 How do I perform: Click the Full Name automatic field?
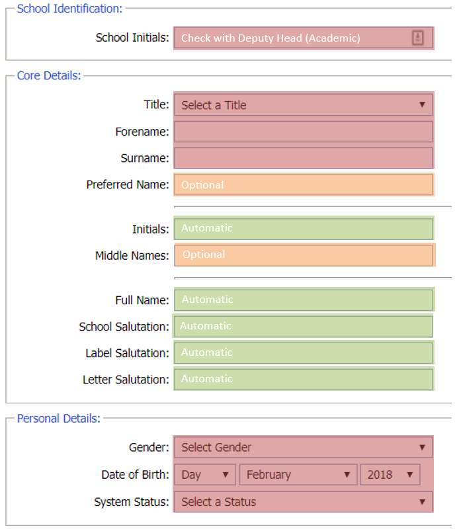click(303, 300)
